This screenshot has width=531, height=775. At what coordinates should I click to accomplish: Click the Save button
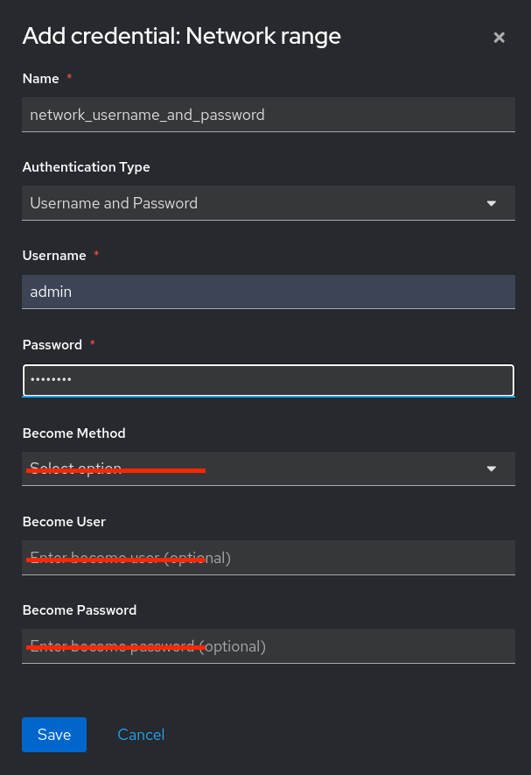click(x=53, y=734)
